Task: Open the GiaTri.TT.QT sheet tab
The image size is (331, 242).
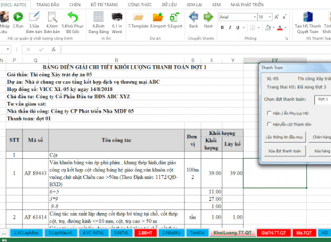Action: point(273,233)
